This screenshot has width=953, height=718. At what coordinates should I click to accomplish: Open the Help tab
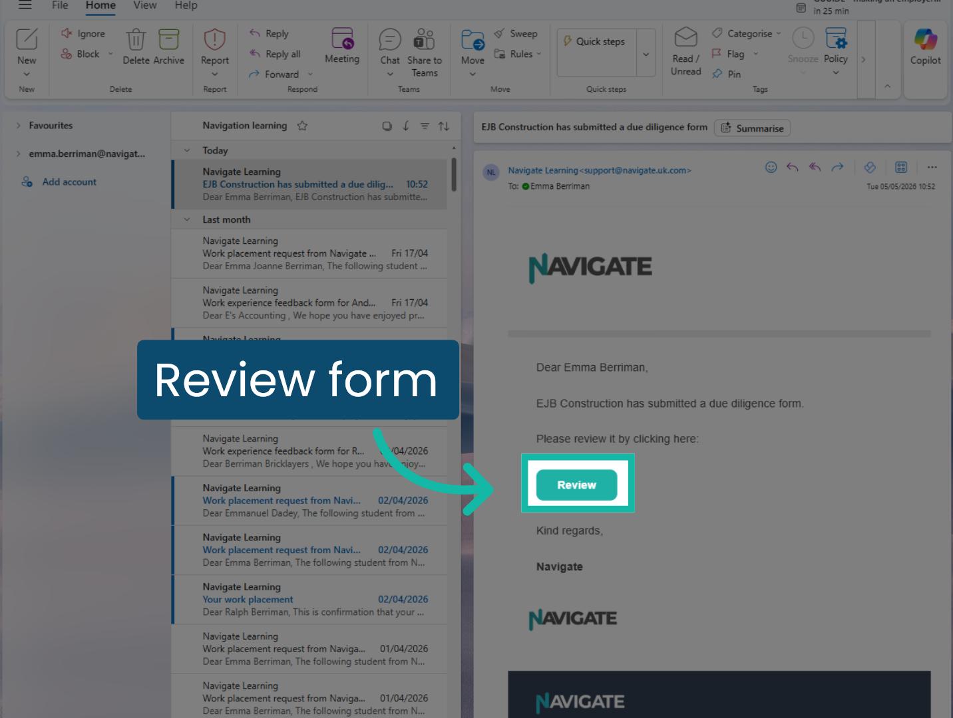coord(186,5)
